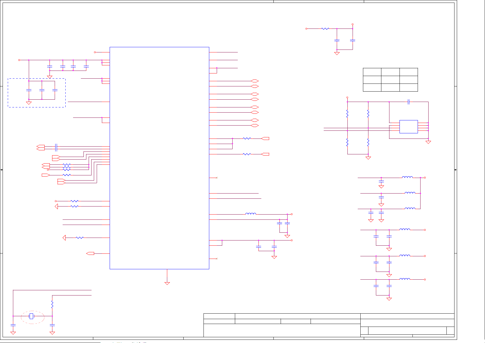This screenshot has height=343, width=485.
Task: Click the ground symbol under blue dashed box
Action: pyautogui.click(x=29, y=103)
